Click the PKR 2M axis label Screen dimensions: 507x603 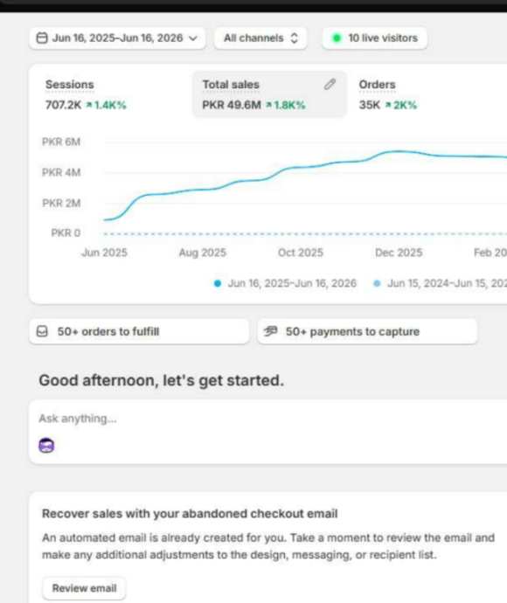coord(61,203)
